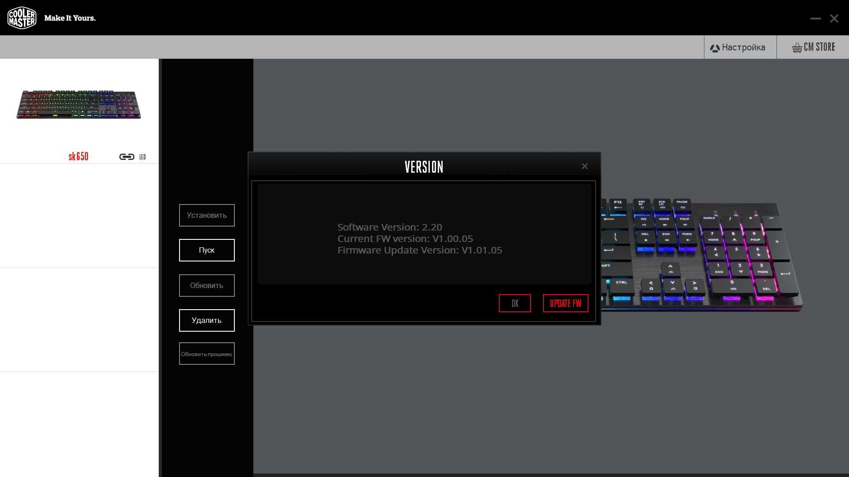Select the sk650 keyboard thumbnail

(79, 105)
